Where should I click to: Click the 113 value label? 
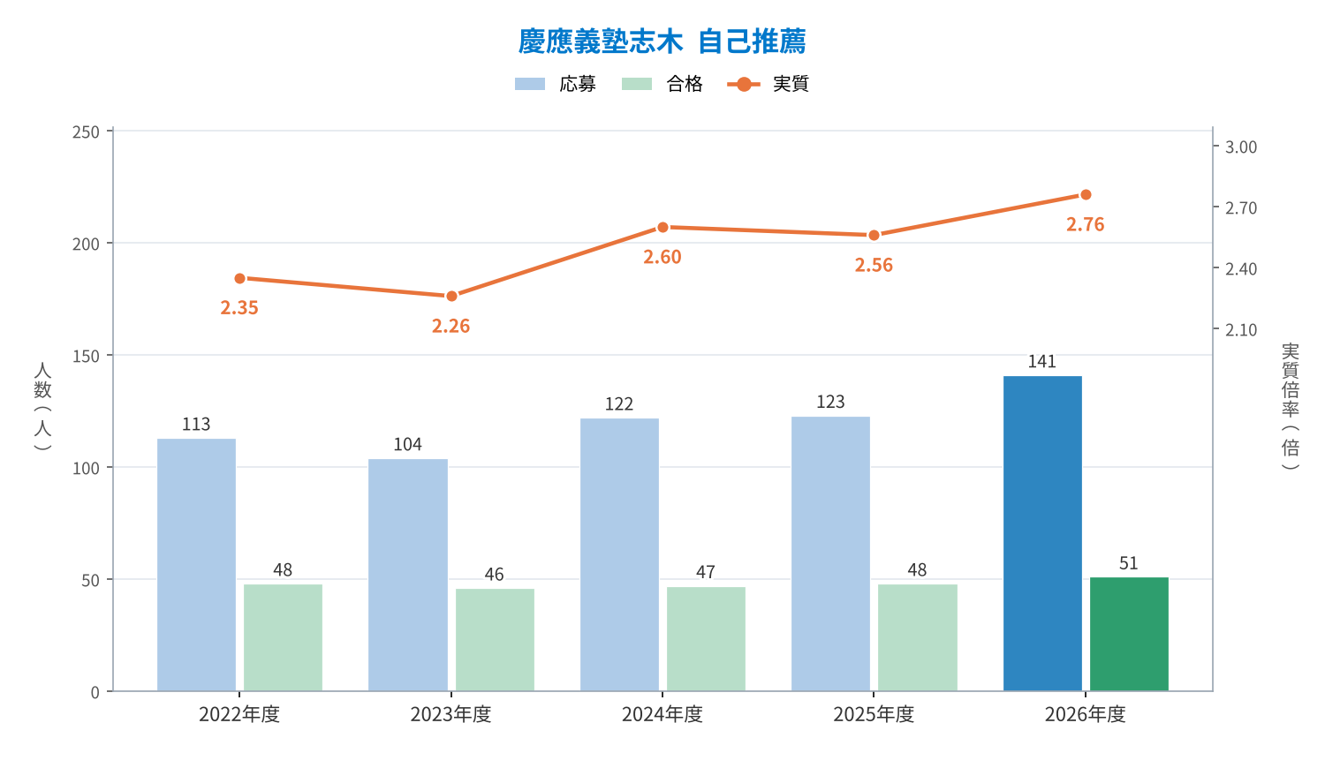tap(196, 424)
